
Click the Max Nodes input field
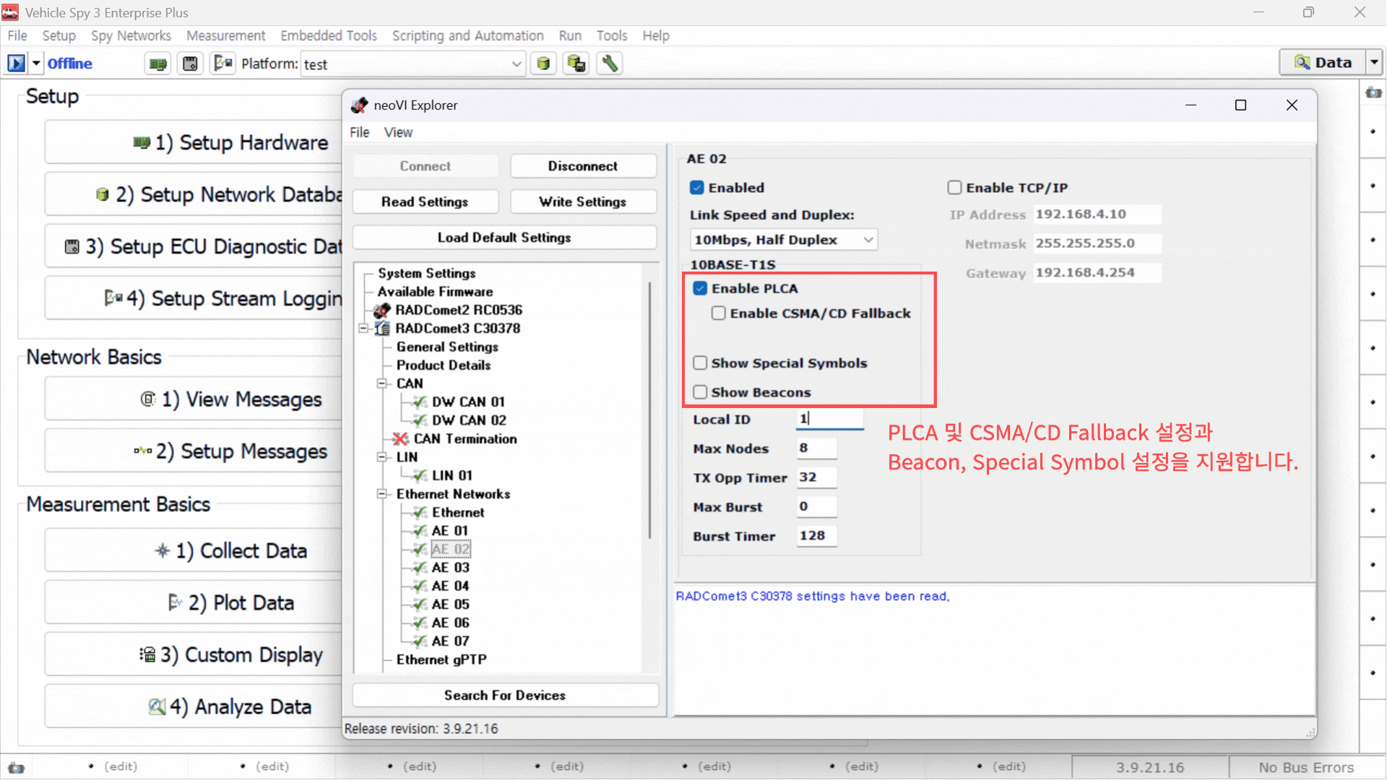(816, 448)
